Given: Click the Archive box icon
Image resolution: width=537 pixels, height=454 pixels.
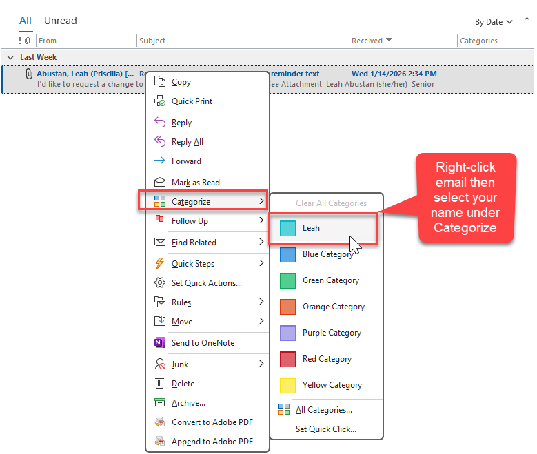Looking at the screenshot, I should [x=160, y=402].
